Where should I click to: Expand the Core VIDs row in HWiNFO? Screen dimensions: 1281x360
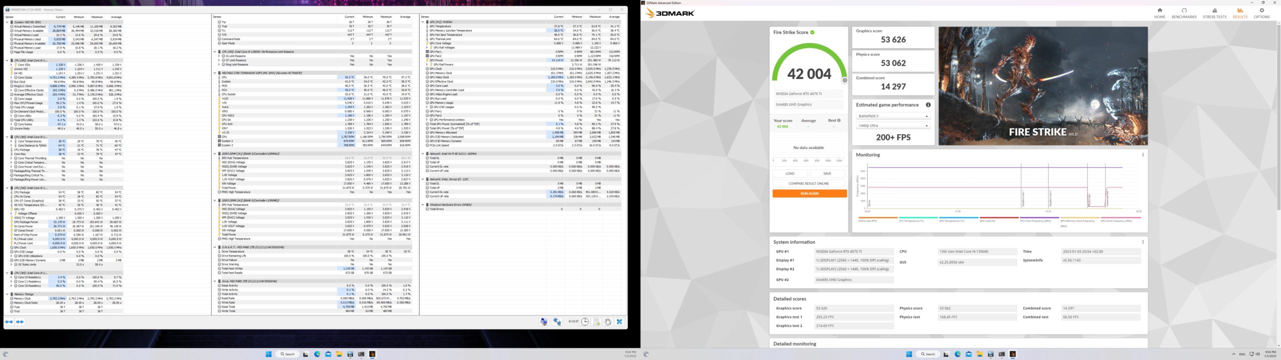pos(12,64)
